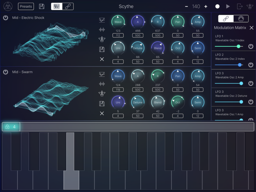
Task: Disable LFO 1 Wavetable Osc 1 Index modulation
Action: (x=251, y=46)
